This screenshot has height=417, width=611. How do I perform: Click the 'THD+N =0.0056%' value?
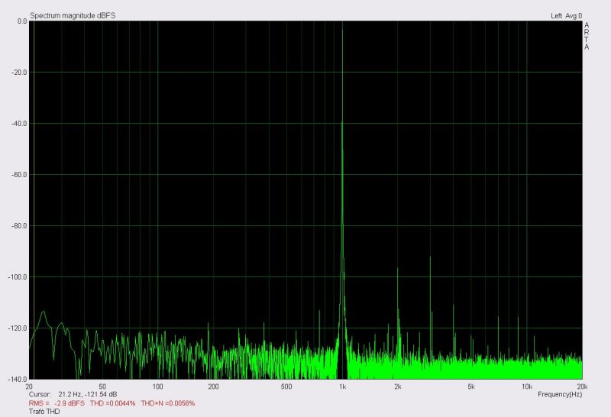167,403
